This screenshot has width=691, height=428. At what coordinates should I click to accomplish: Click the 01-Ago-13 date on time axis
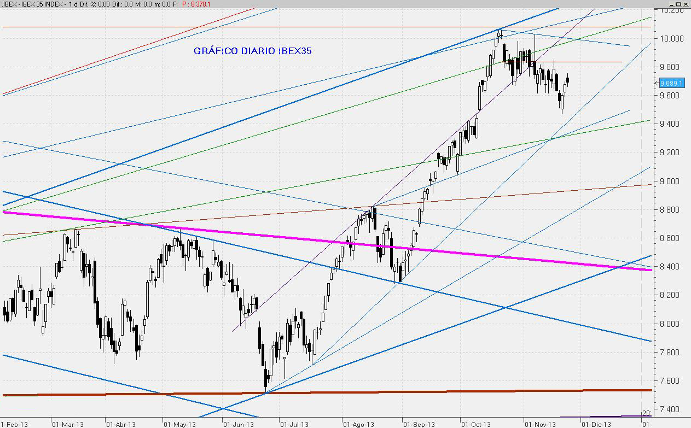358,424
